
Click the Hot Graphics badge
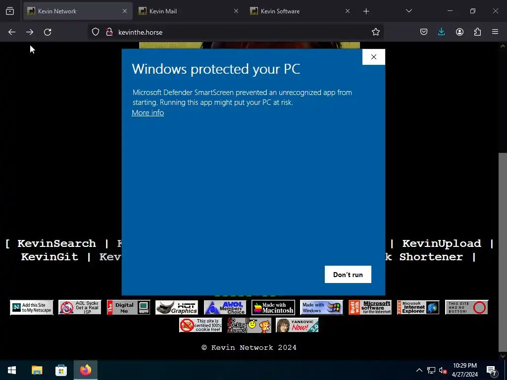[177, 307]
